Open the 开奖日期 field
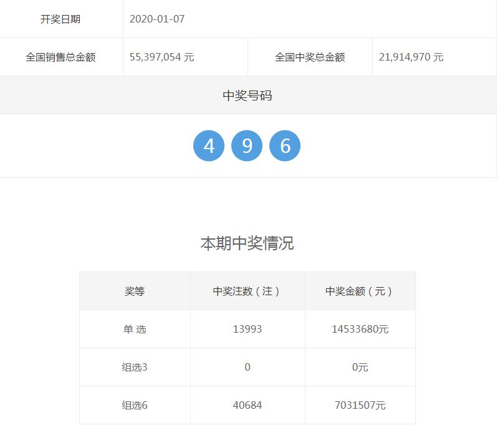Screen dimensions: 500x425 [x=63, y=19]
